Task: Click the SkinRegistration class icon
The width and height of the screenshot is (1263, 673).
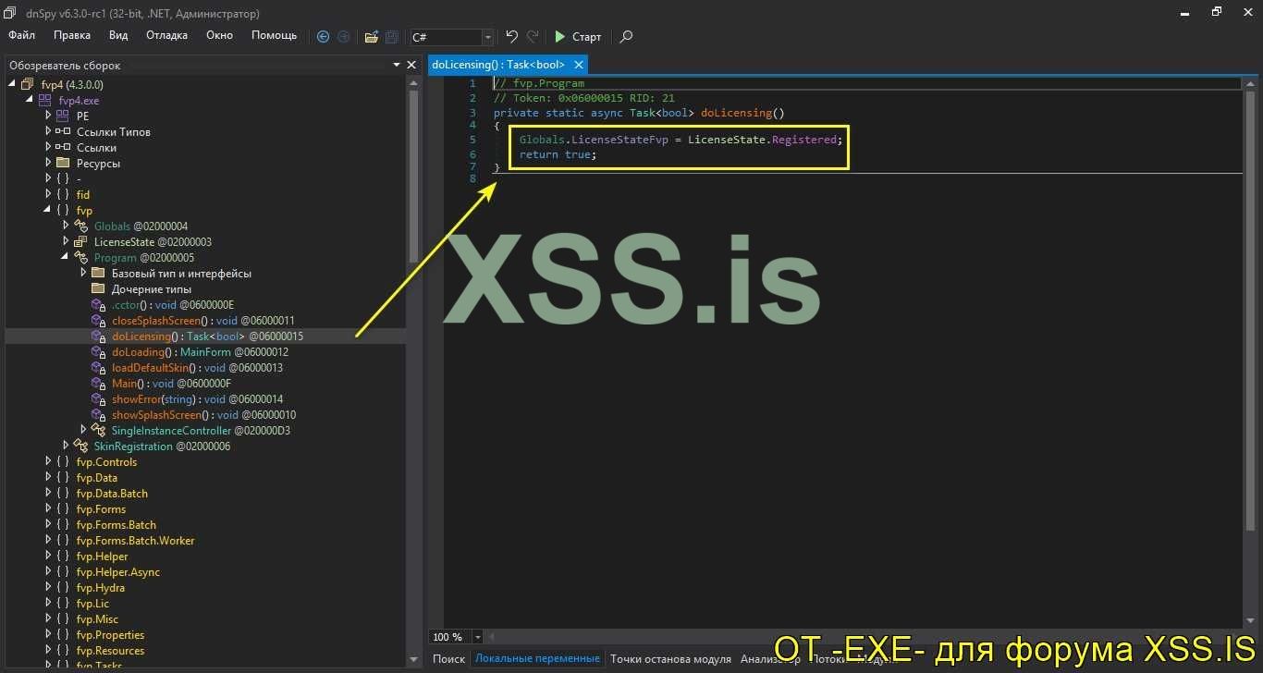Action: (x=80, y=447)
